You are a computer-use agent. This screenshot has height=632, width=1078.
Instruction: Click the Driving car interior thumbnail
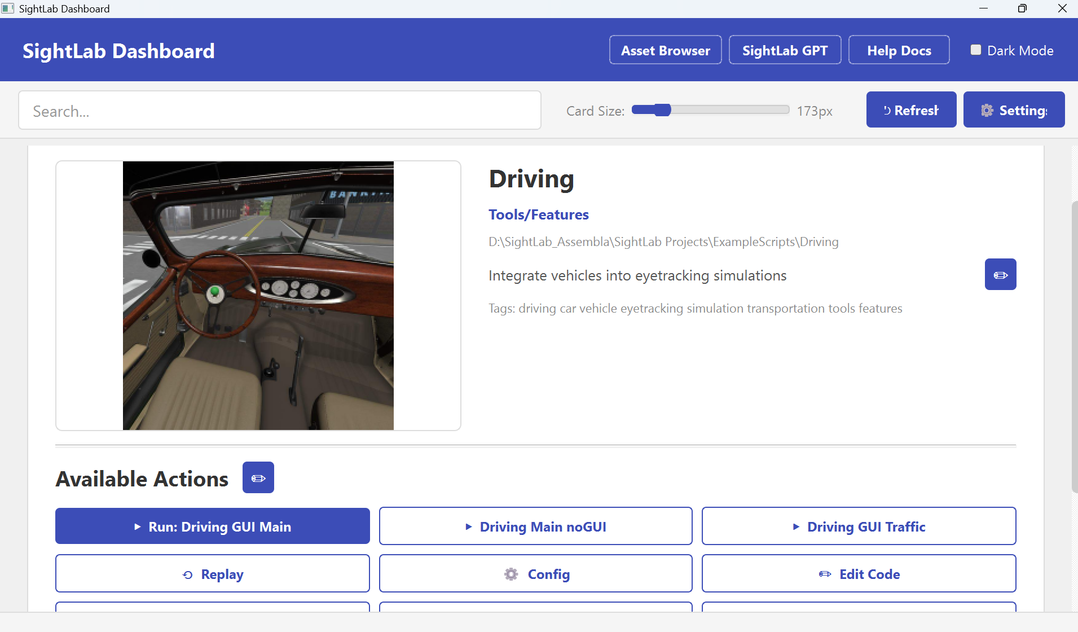tap(258, 296)
